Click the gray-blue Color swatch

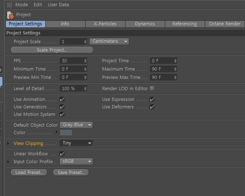(66, 132)
